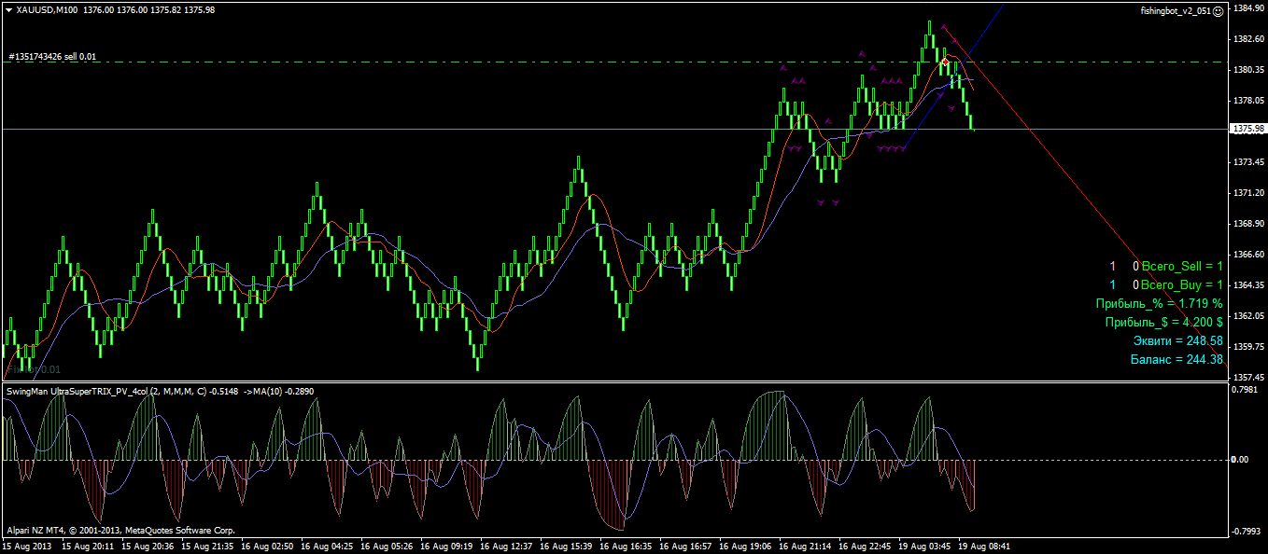The height and width of the screenshot is (554, 1268).
Task: Click the 16 Aug 09:19 time axis label
Action: pos(447,546)
